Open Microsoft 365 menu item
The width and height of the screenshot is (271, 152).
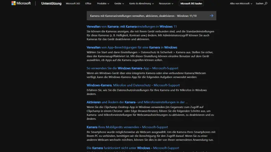coord(73,4)
